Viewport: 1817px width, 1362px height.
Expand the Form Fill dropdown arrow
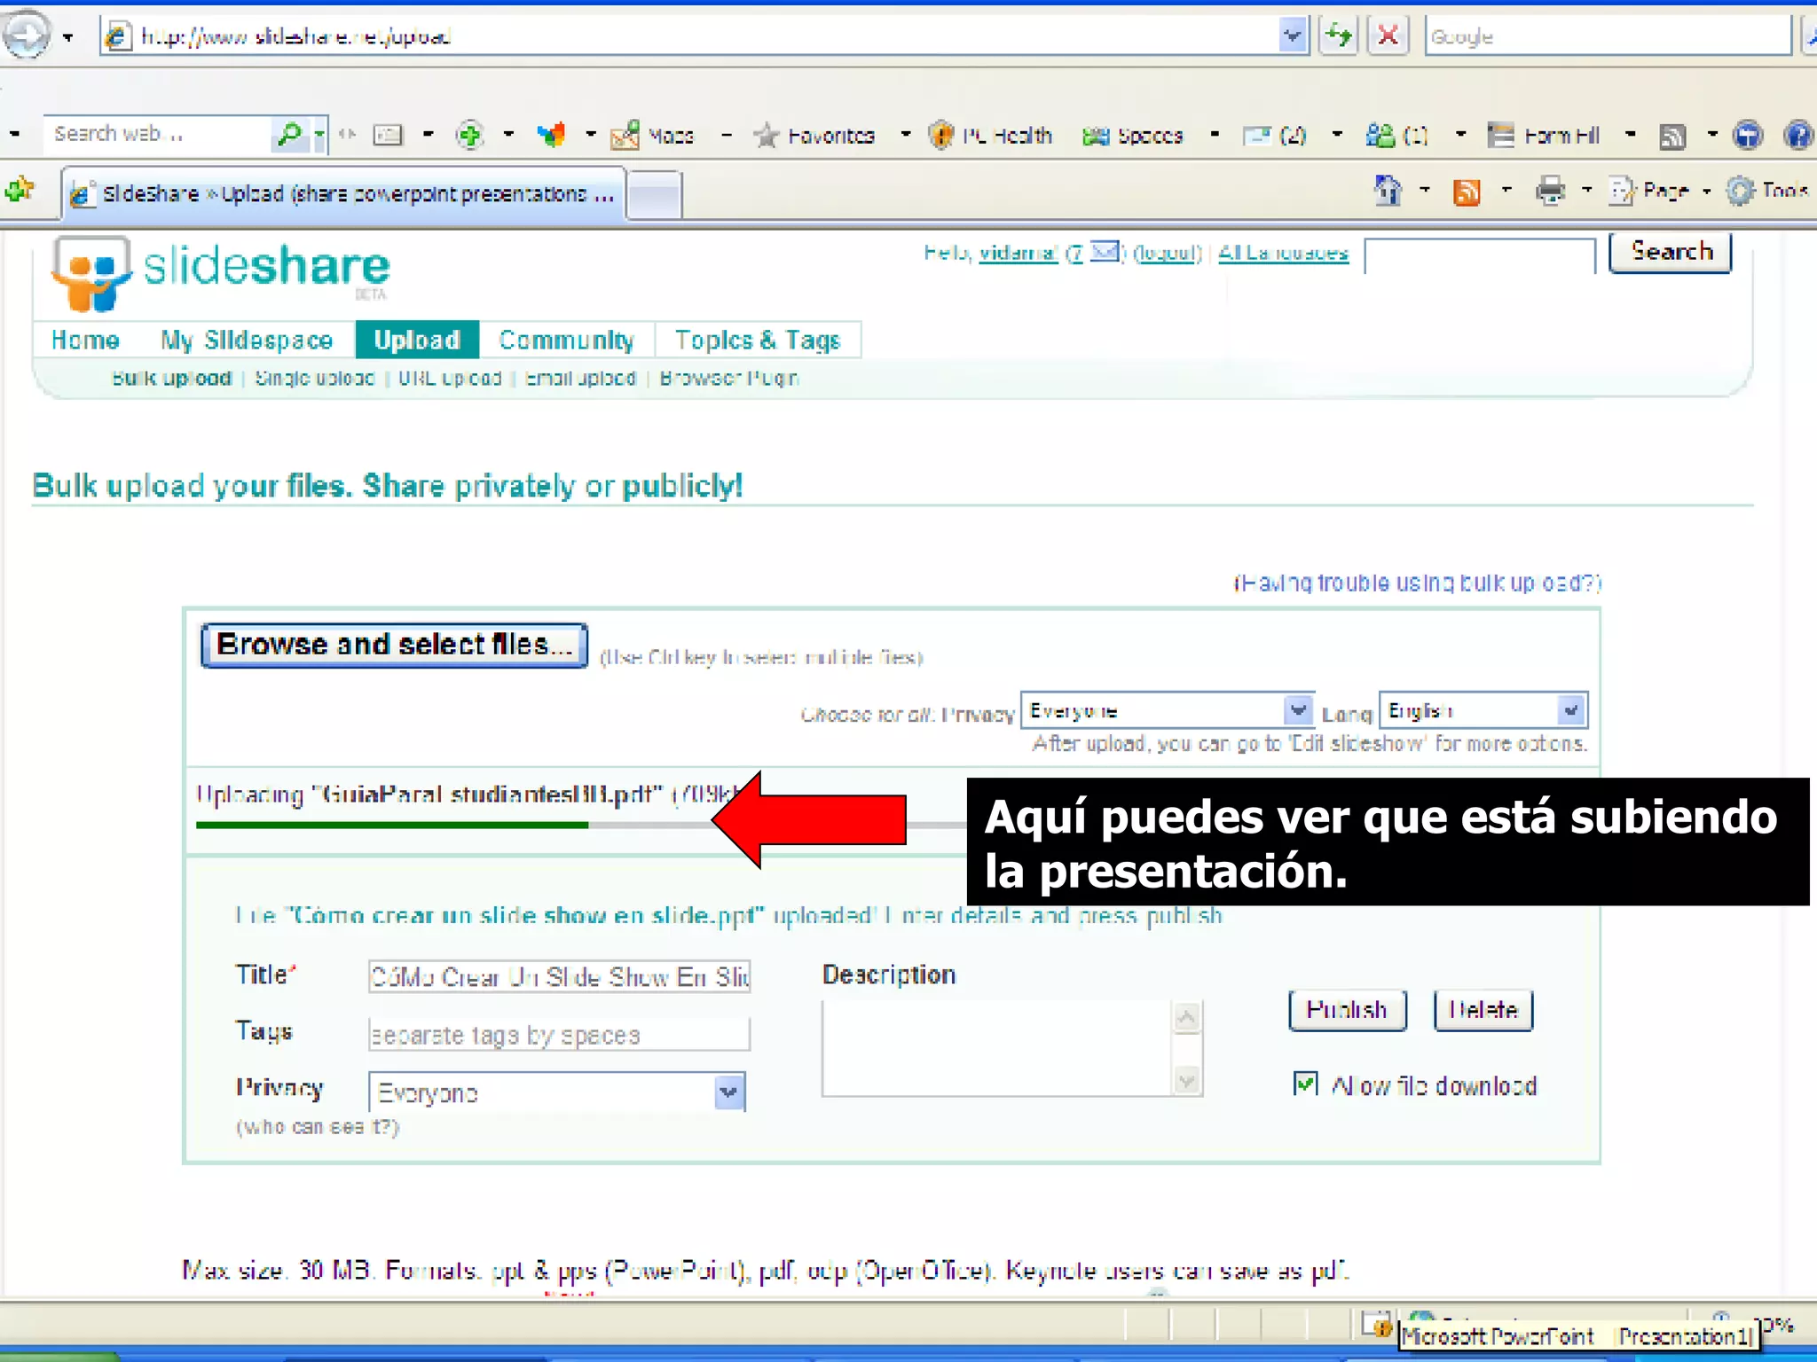[x=1631, y=135]
